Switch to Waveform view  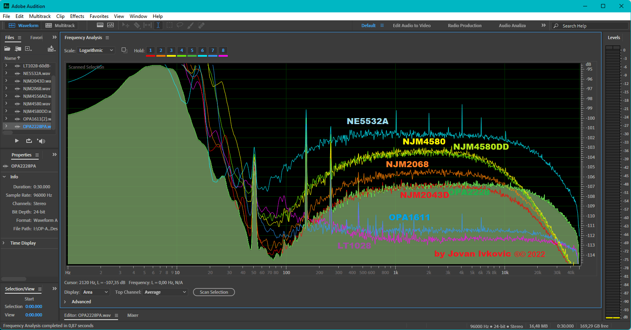[x=24, y=26]
